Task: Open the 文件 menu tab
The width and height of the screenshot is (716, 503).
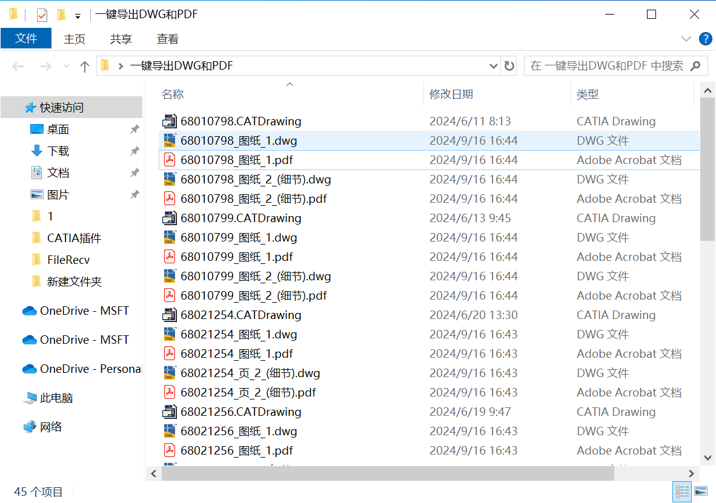Action: [26, 39]
